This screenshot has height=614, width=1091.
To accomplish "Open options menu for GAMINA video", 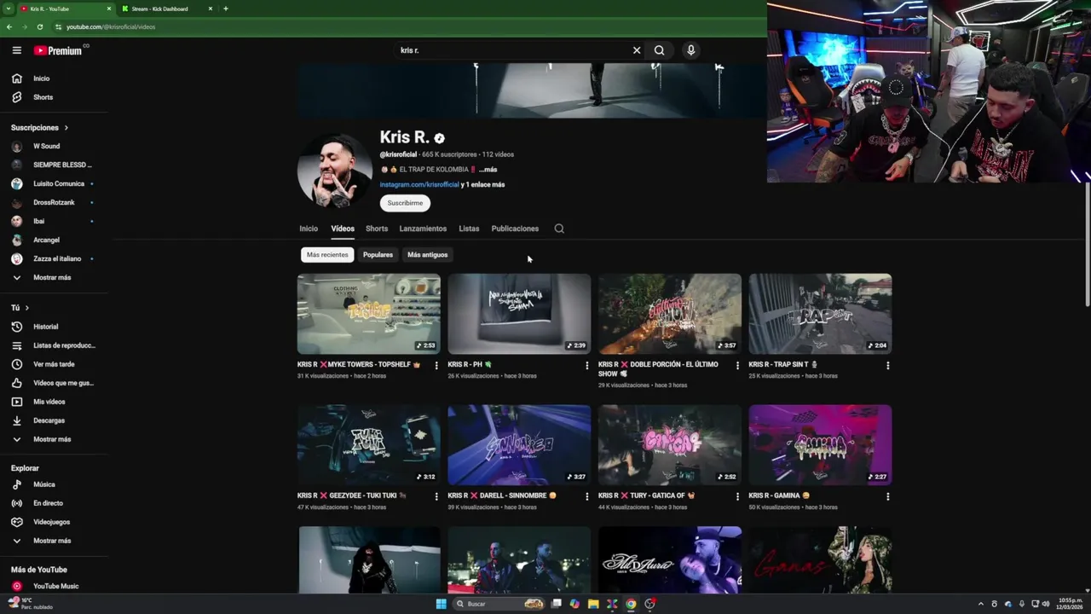I will tap(887, 496).
